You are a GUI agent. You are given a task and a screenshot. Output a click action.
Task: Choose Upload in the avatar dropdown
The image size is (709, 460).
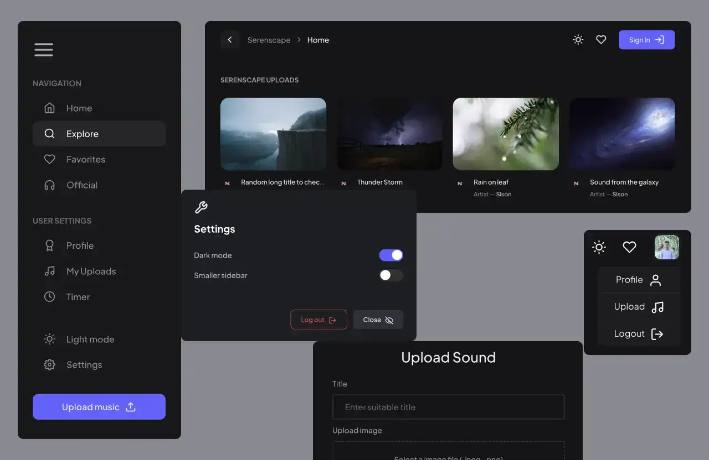pyautogui.click(x=638, y=307)
